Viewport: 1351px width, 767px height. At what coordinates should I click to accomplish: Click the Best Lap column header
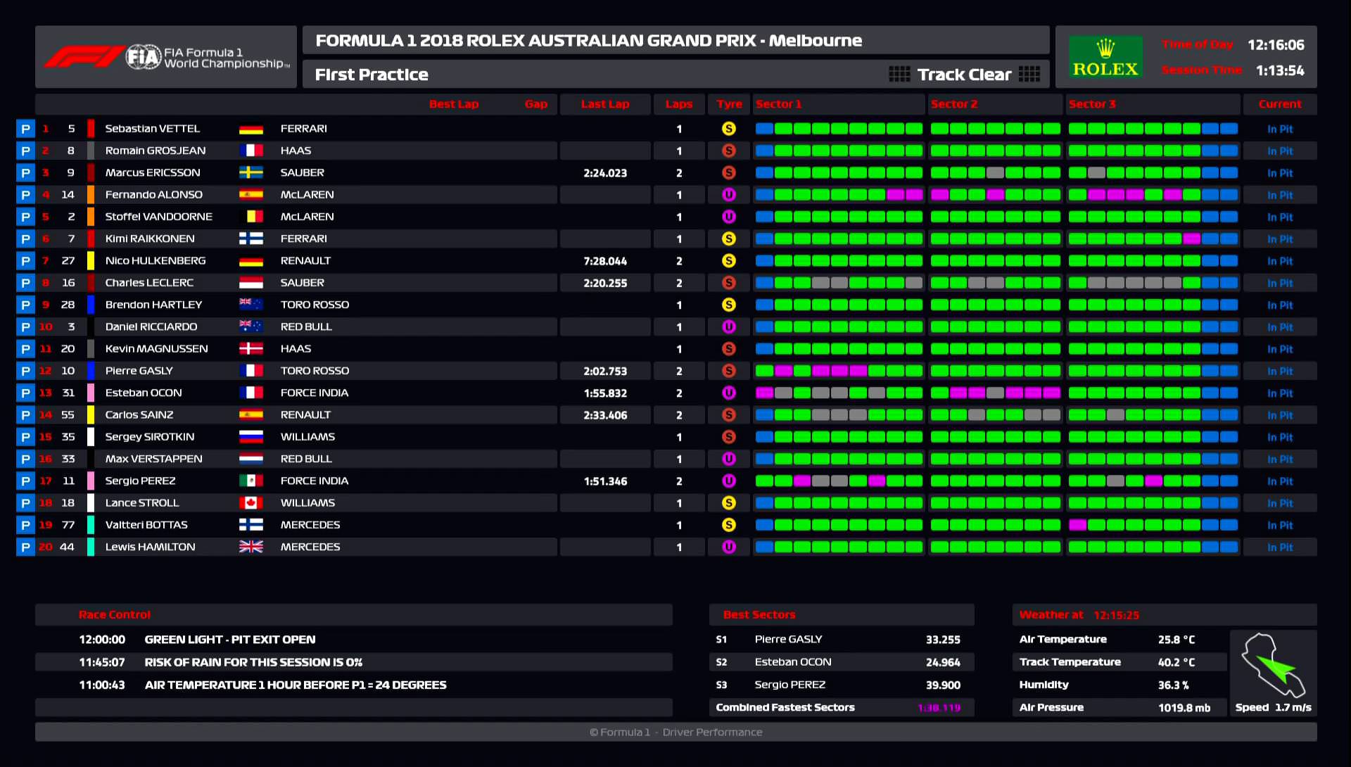(454, 104)
